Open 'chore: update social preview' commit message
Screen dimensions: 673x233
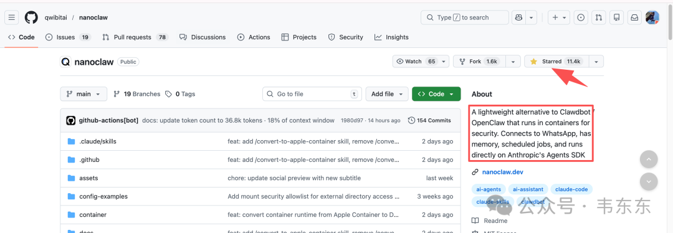pyautogui.click(x=294, y=178)
